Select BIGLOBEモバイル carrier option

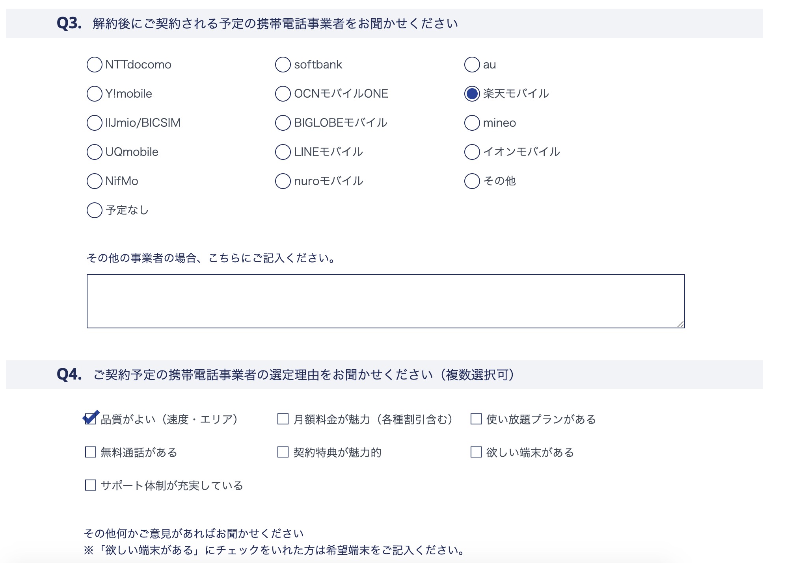[x=283, y=123]
